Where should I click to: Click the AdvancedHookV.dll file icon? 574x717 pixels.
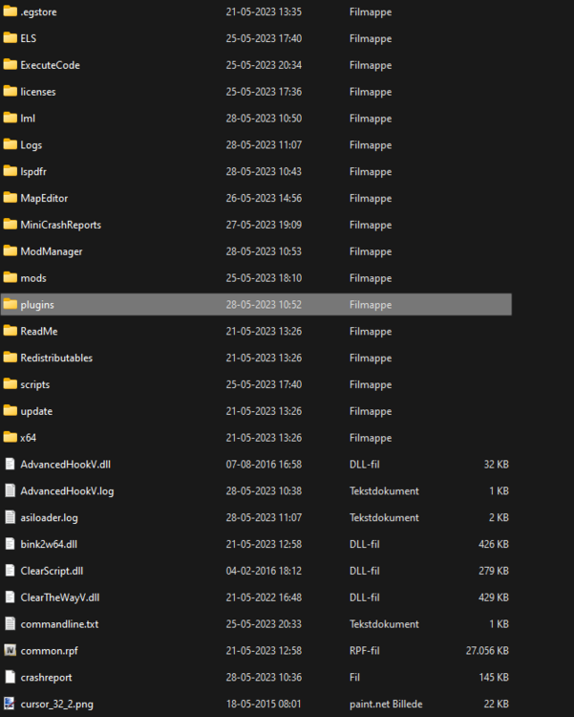point(11,464)
